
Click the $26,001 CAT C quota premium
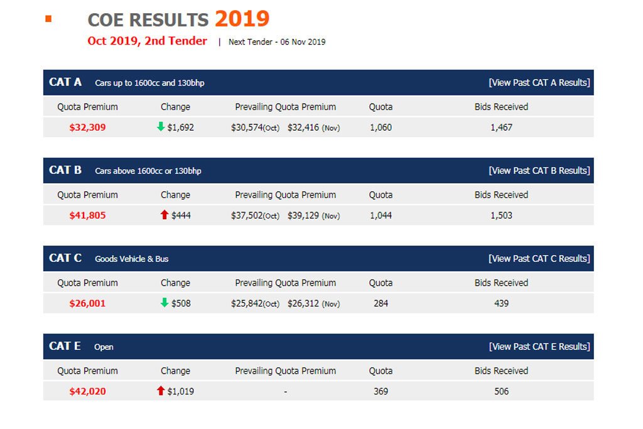(x=87, y=303)
